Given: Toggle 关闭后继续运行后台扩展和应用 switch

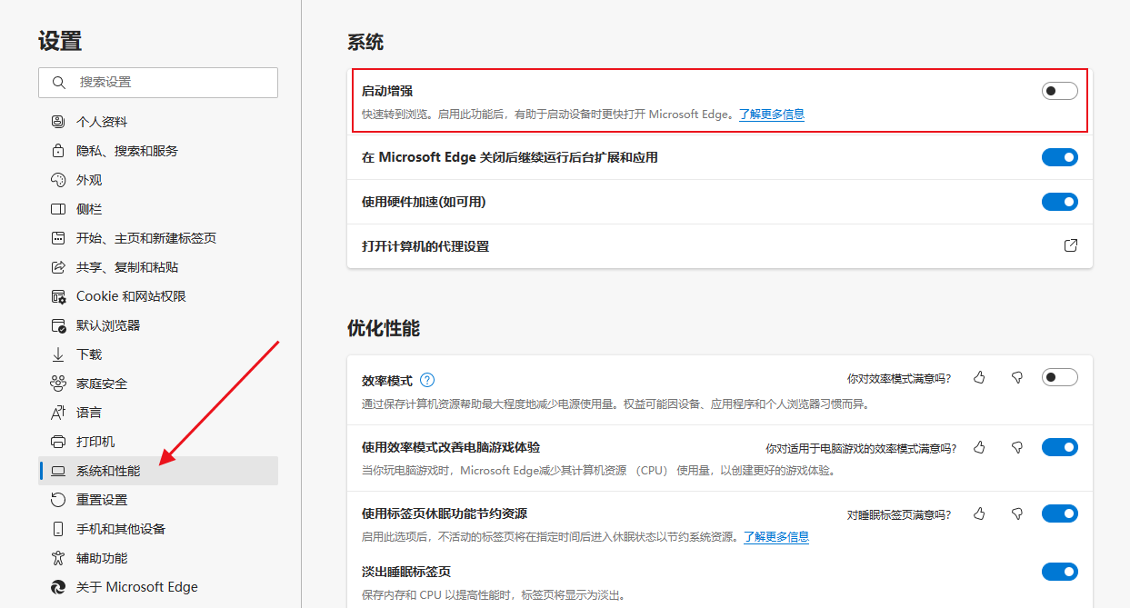Looking at the screenshot, I should [1060, 157].
